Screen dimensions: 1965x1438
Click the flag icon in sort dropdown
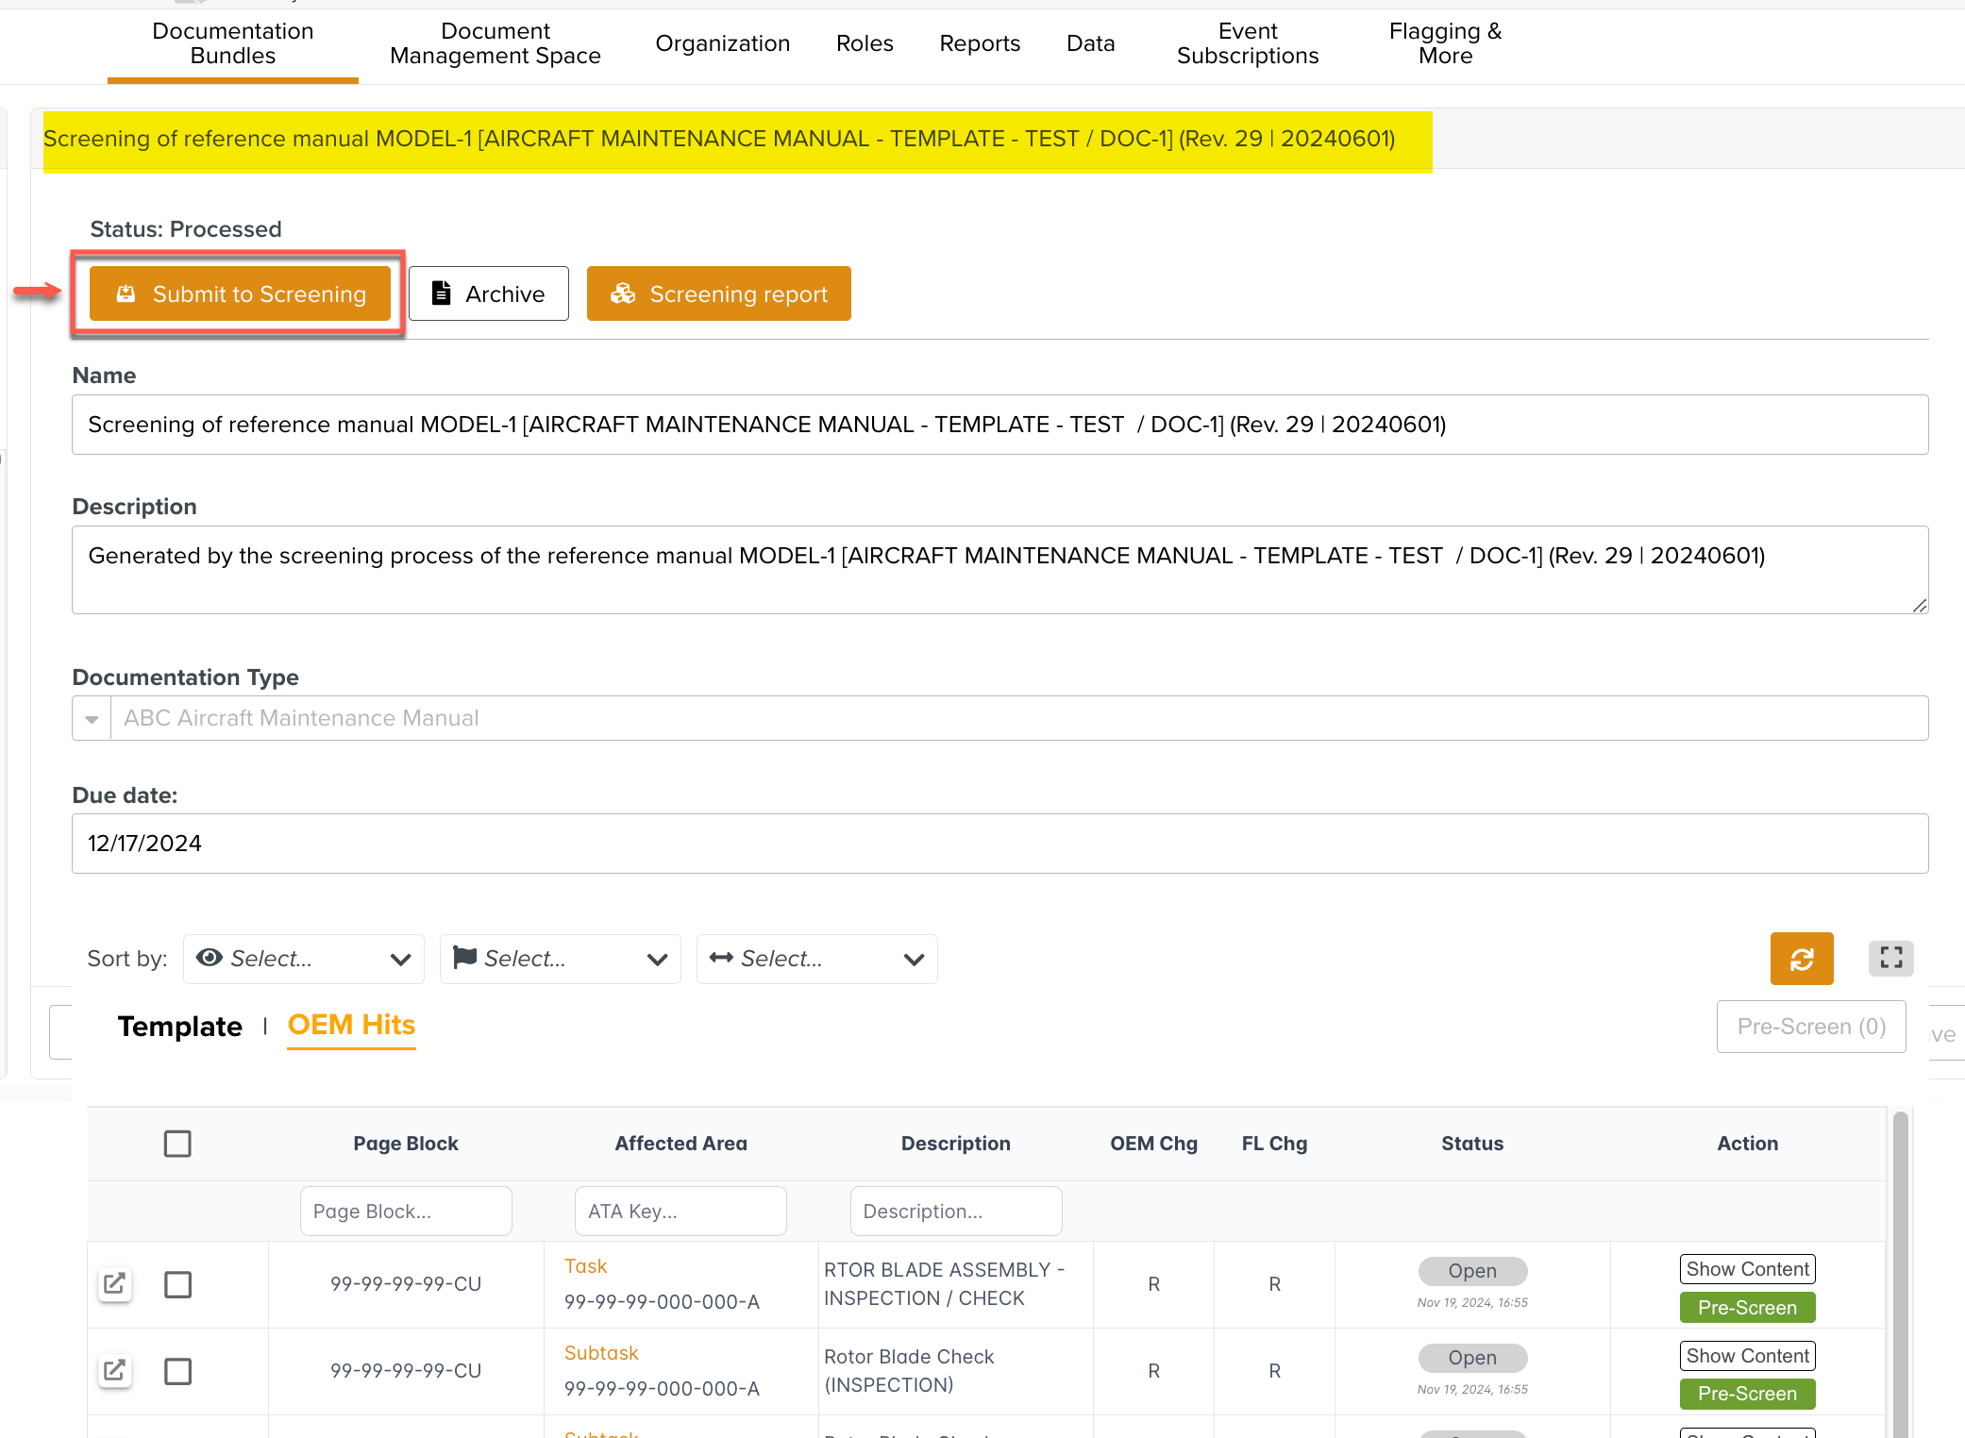coord(464,958)
